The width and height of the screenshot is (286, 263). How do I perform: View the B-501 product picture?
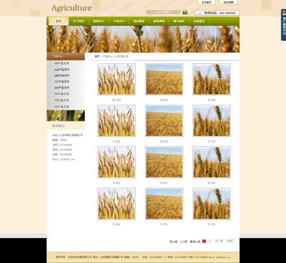point(164,162)
